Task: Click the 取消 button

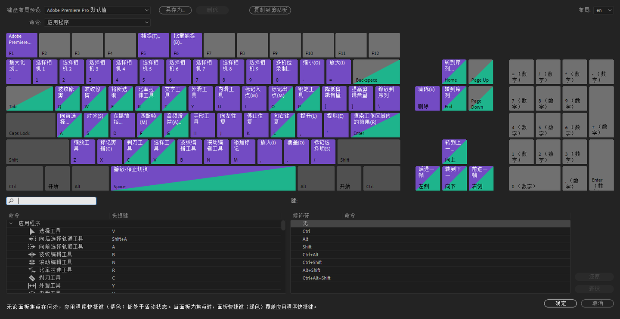Action: (597, 303)
